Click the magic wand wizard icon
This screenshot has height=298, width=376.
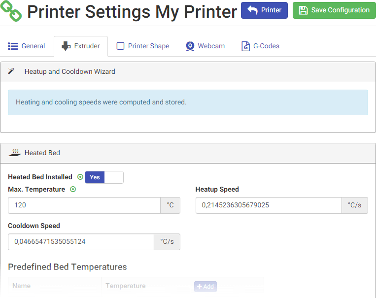click(x=12, y=71)
